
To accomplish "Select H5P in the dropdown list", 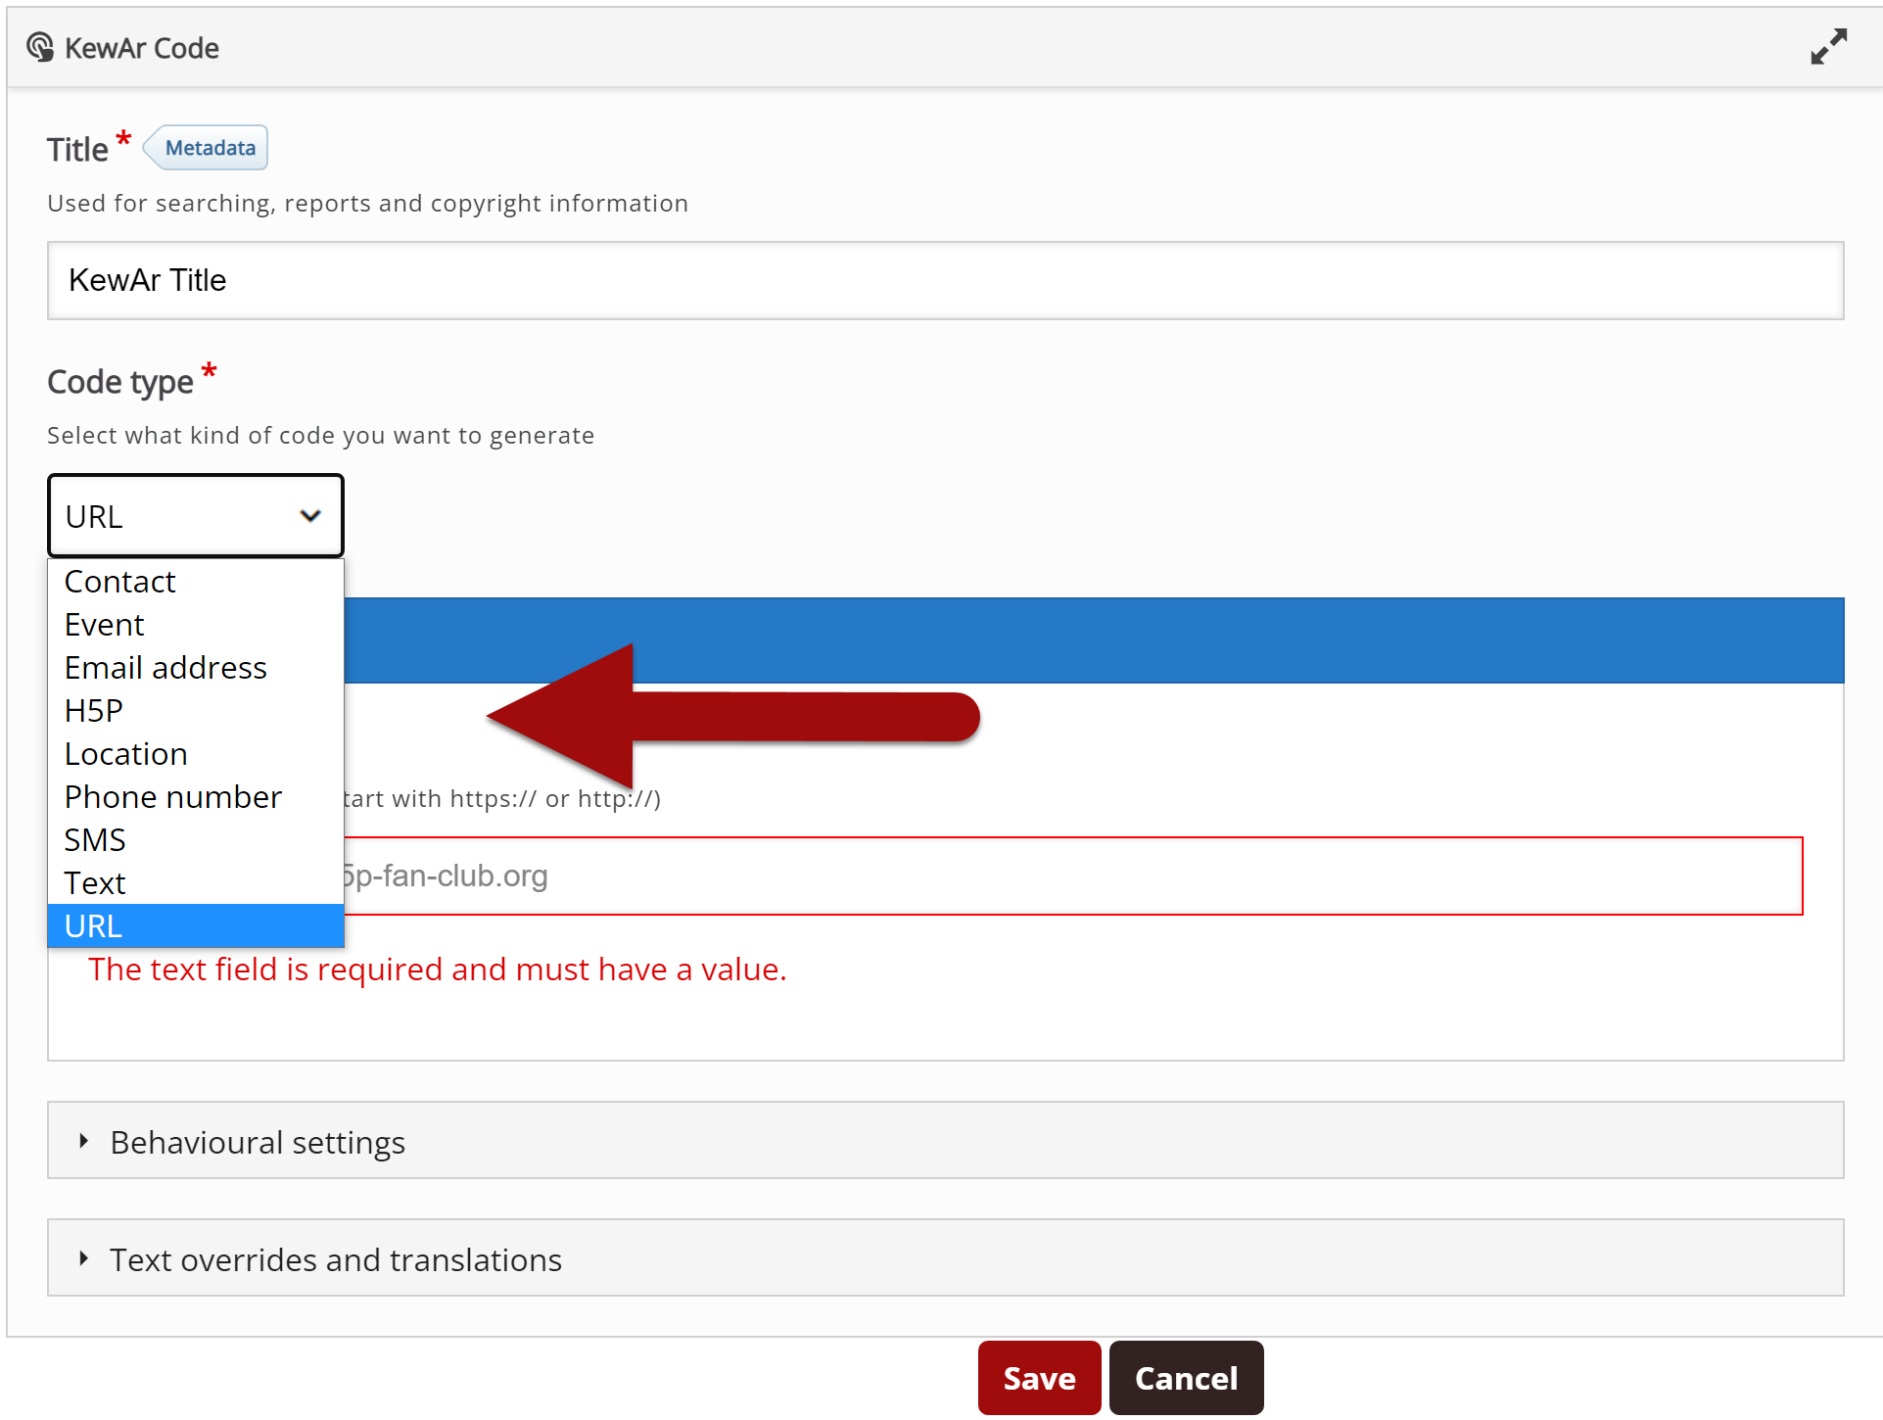I will click(94, 711).
